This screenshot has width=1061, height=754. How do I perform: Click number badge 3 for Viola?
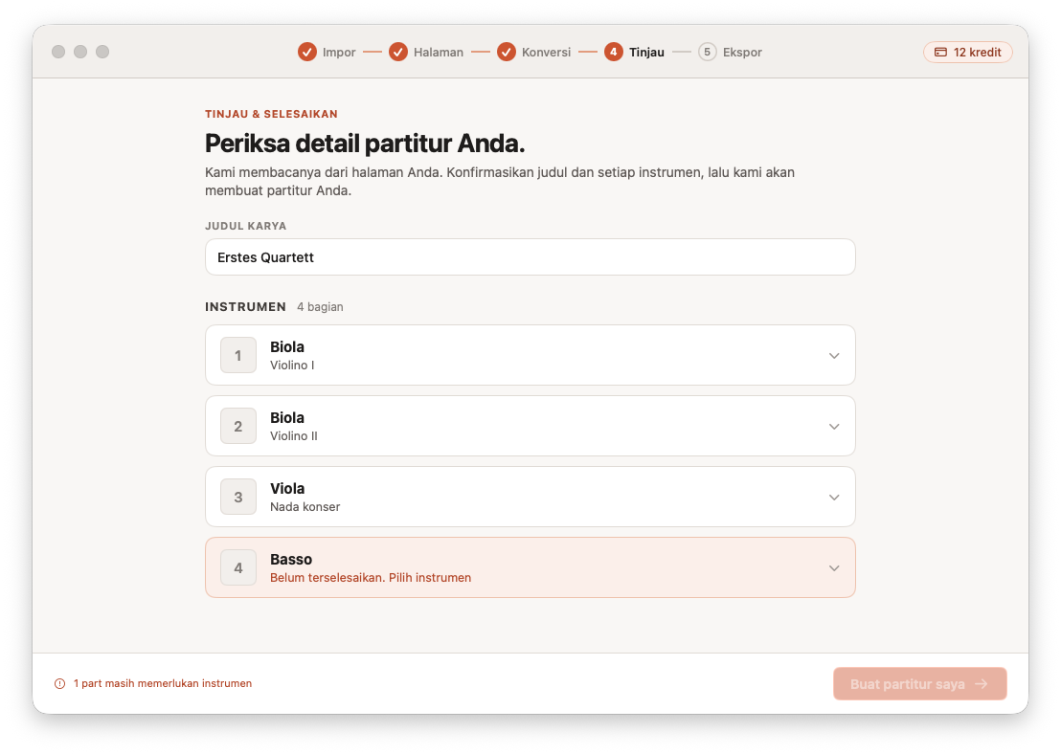pos(238,497)
